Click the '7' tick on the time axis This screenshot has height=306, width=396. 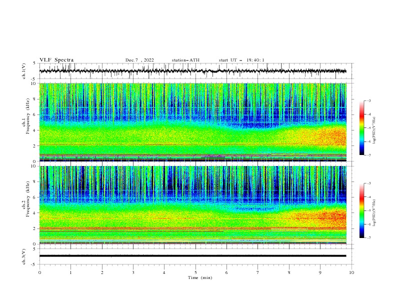tap(258, 272)
